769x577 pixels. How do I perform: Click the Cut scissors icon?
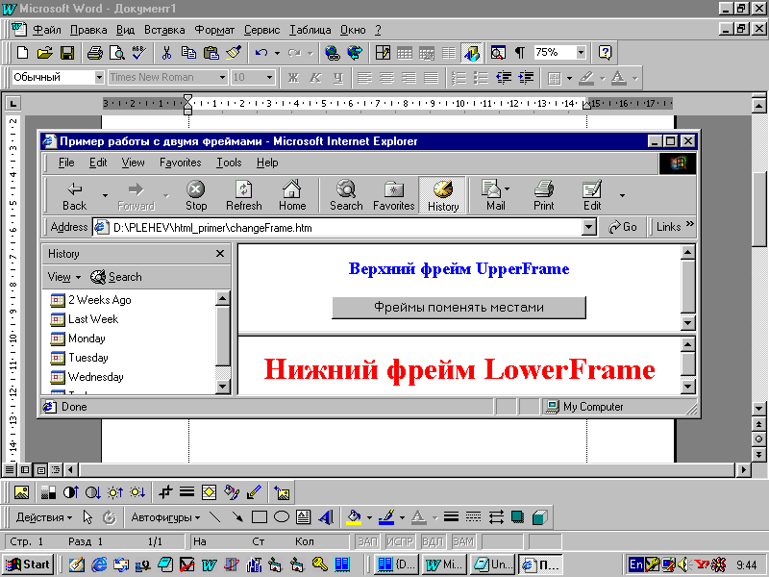pyautogui.click(x=166, y=53)
